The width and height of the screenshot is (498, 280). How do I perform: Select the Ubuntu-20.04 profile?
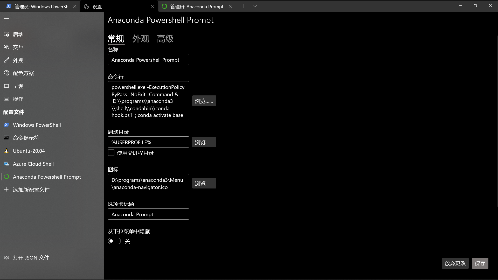pyautogui.click(x=29, y=151)
